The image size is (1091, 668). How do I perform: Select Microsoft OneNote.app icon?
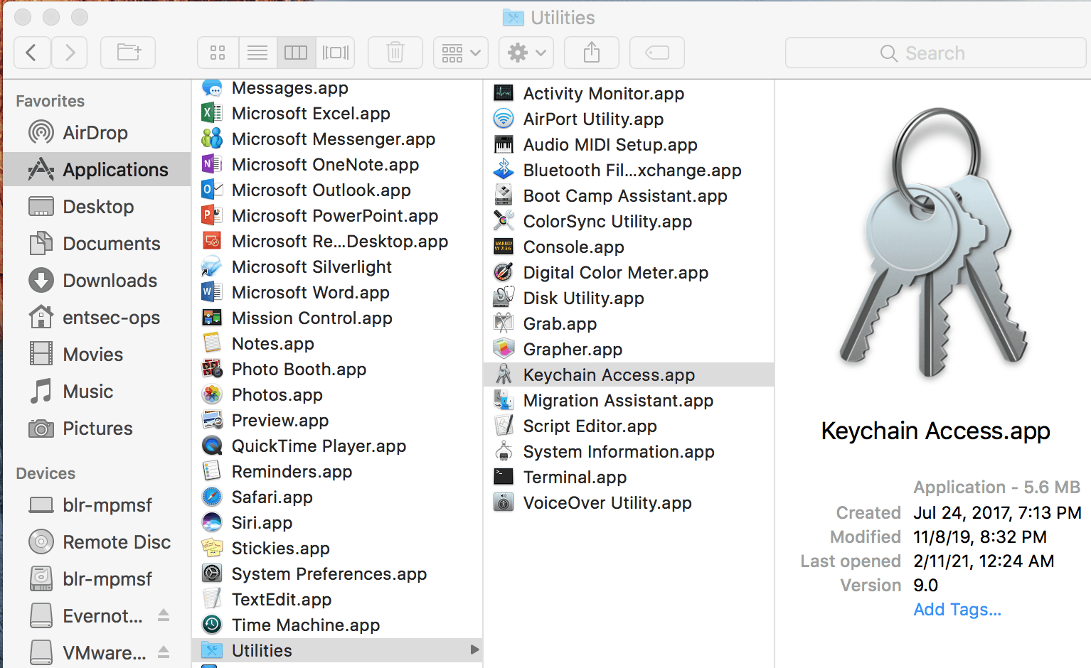212,165
